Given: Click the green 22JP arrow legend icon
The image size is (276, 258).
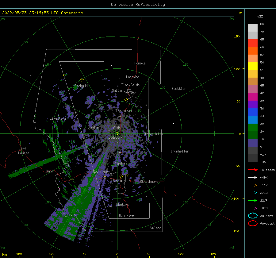Looking at the screenshot, I should click(x=253, y=200).
